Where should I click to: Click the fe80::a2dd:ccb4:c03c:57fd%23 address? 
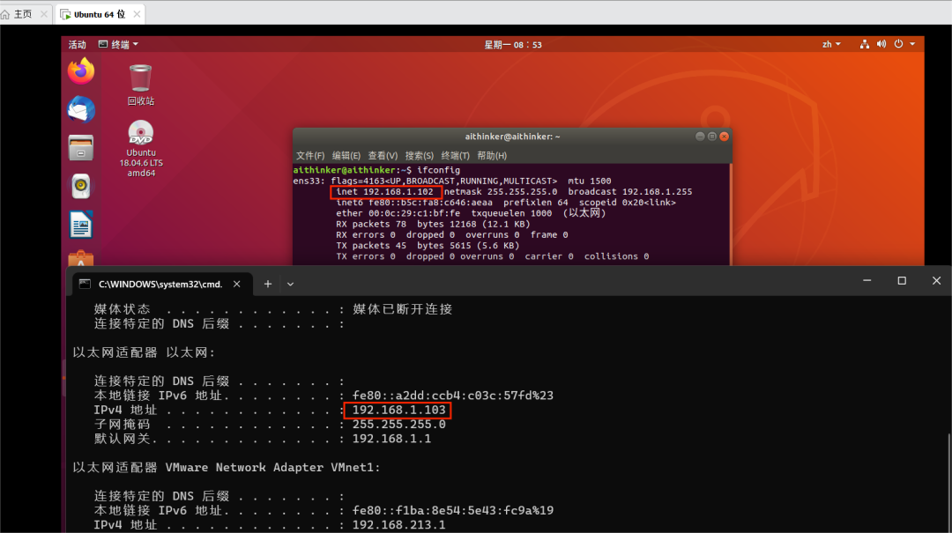pyautogui.click(x=453, y=396)
